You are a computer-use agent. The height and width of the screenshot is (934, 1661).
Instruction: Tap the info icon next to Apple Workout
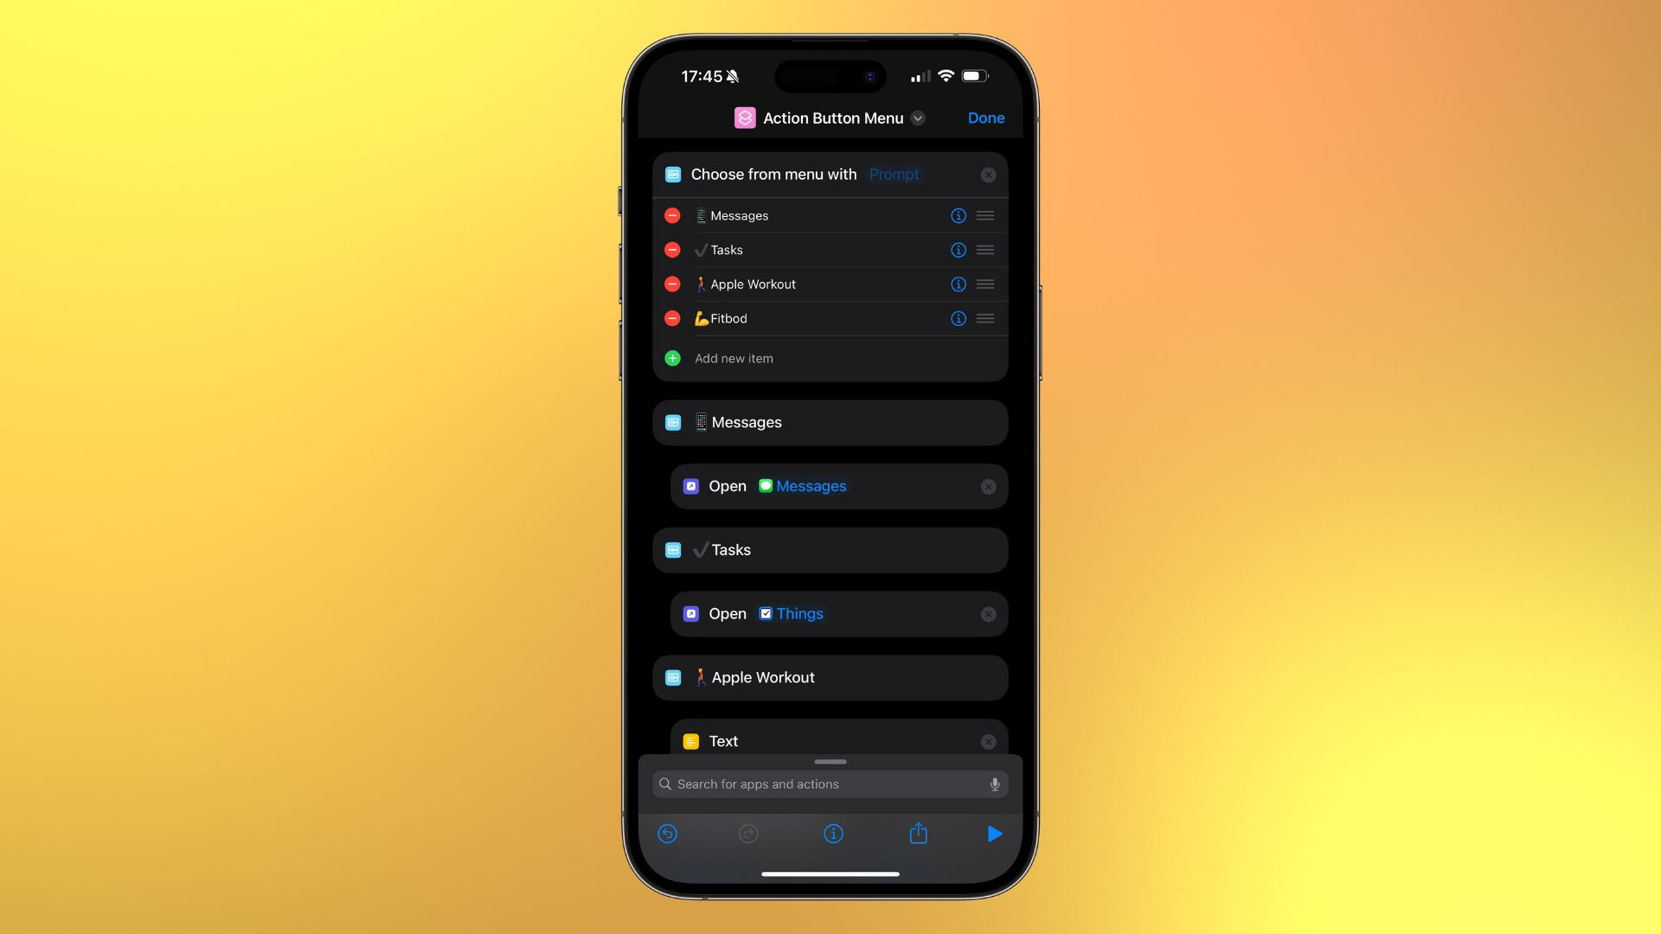(957, 284)
